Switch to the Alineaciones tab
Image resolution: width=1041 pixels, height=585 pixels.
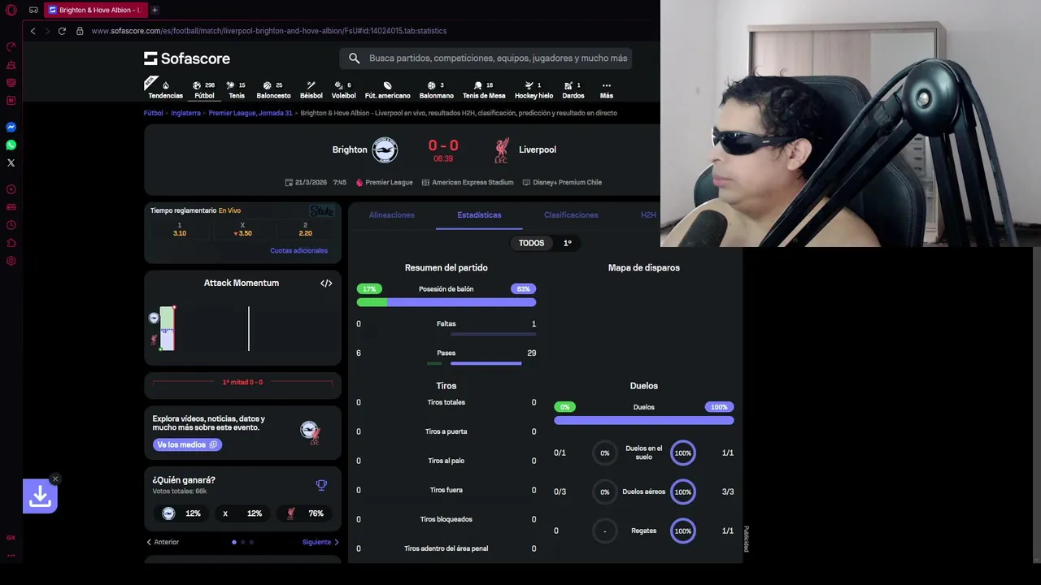click(391, 215)
